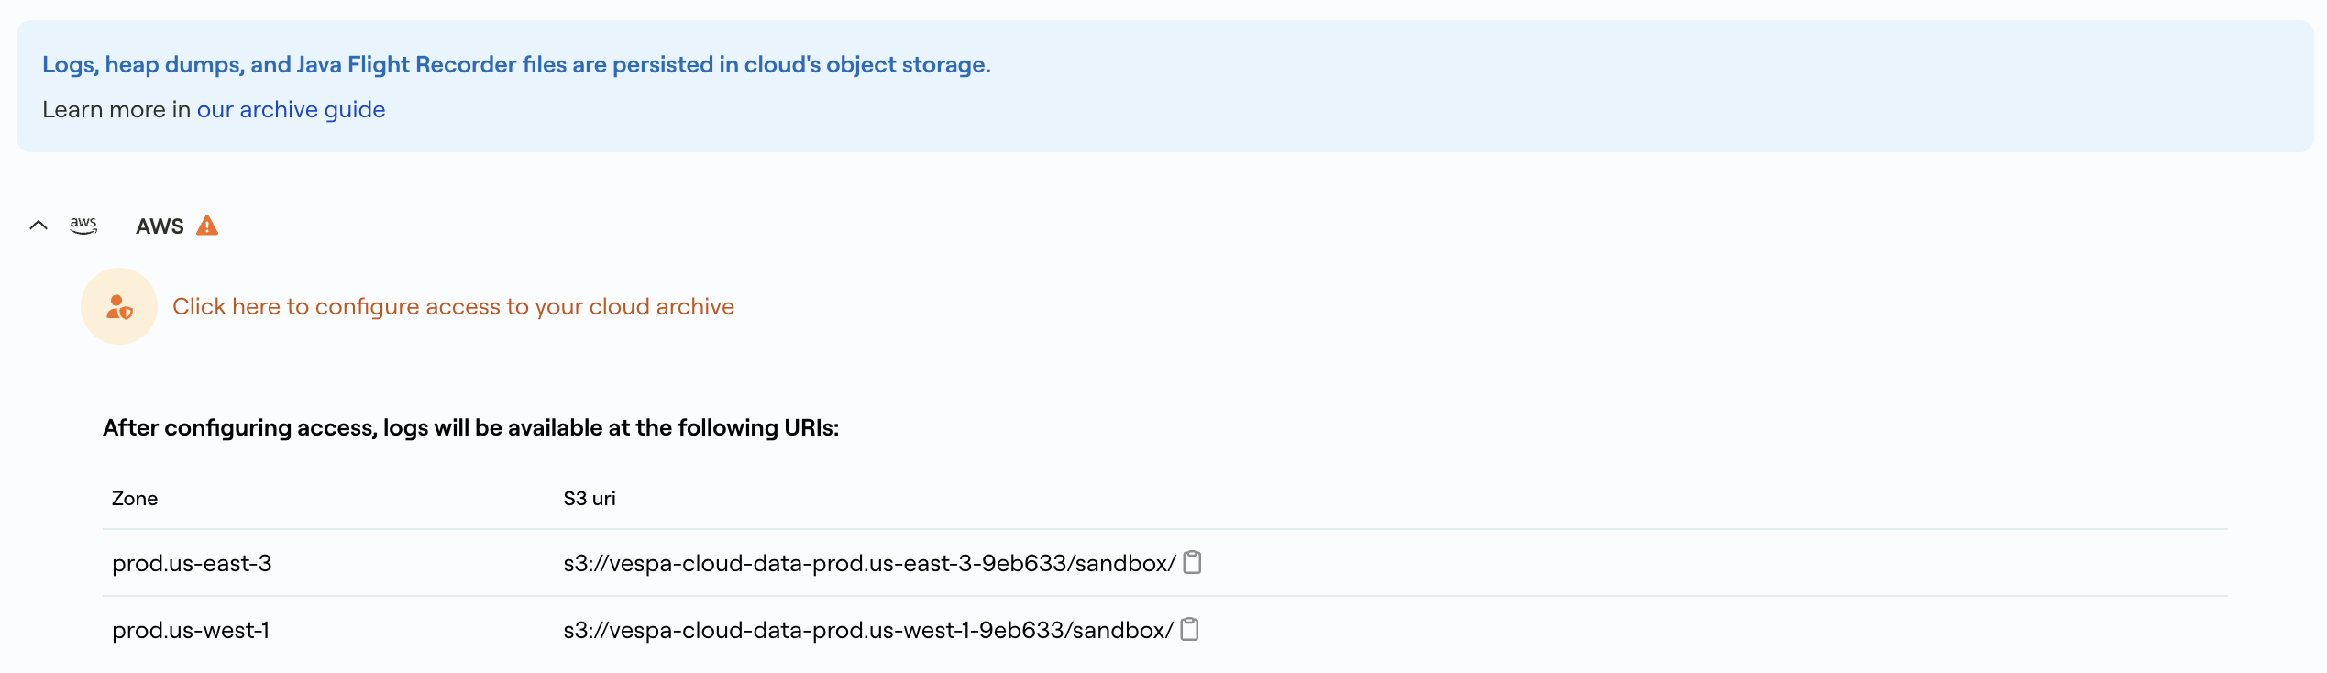Select the prod.us-west-1 table row
The width and height of the screenshot is (2327, 673).
(x=191, y=630)
